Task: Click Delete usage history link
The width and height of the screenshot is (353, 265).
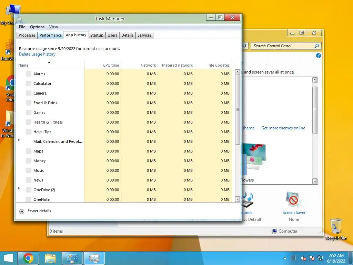Action: 37,54
